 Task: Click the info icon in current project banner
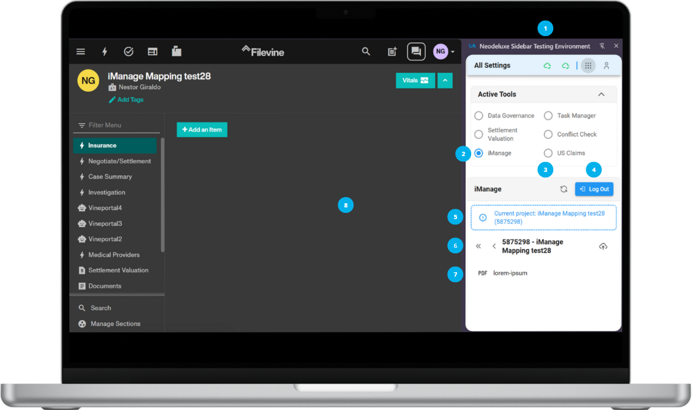[483, 218]
